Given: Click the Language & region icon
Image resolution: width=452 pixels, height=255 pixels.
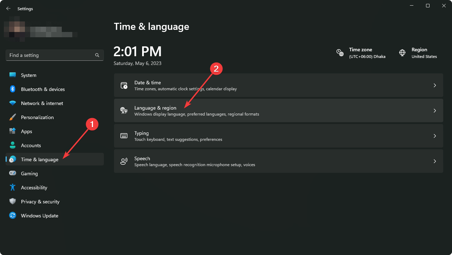Looking at the screenshot, I should click(124, 111).
